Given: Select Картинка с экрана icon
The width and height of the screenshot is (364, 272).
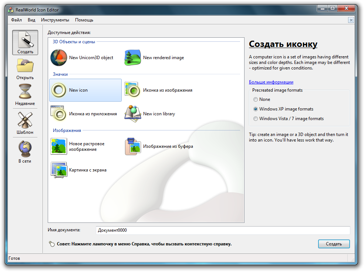Looking at the screenshot, I should tap(58, 170).
